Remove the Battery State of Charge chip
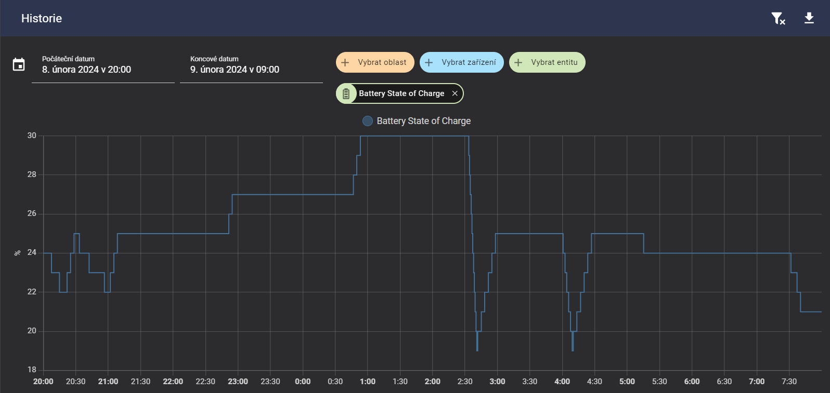The height and width of the screenshot is (393, 830). pyautogui.click(x=455, y=93)
